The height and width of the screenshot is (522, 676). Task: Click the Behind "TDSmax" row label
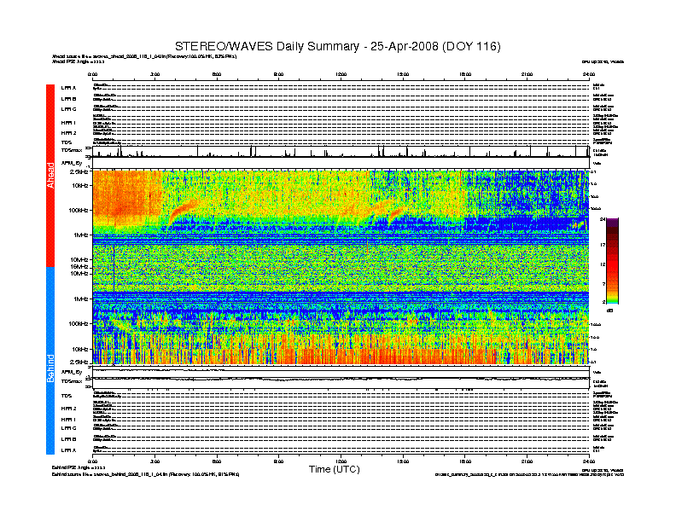(x=72, y=381)
